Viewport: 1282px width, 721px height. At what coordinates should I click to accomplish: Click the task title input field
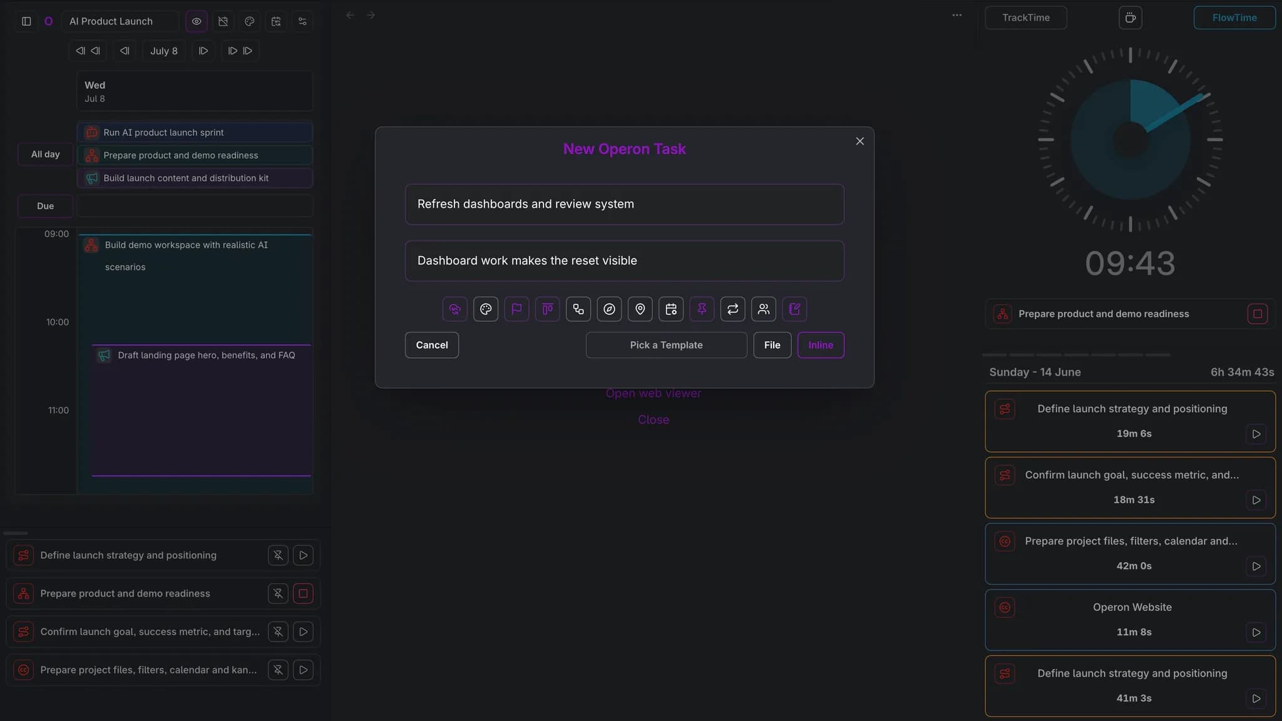624,204
